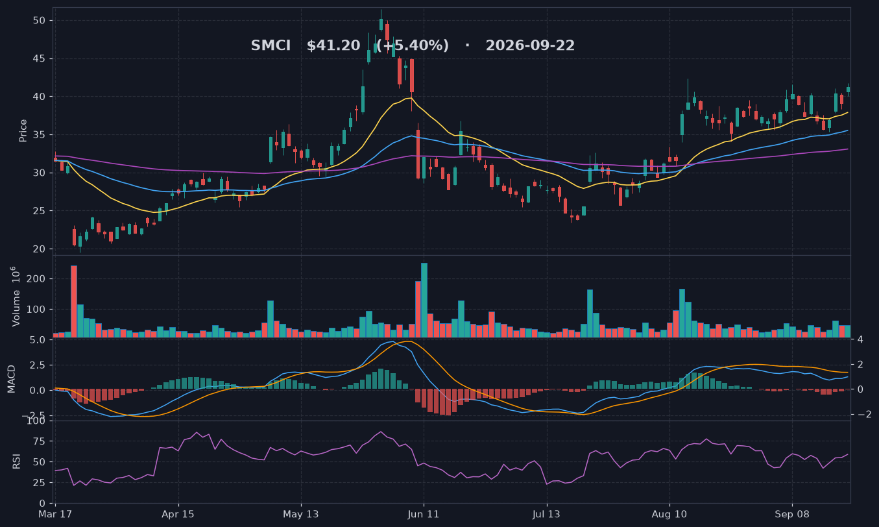Click the 50 price axis tick
Viewport: 879px width, 527px height.
tap(39, 21)
